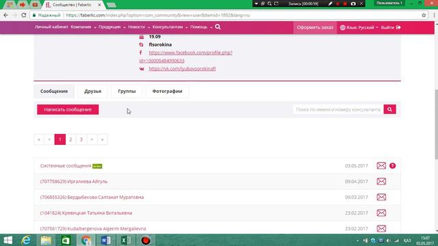Click the recorder toolbar zoom magnifier icon
This screenshot has height=246, width=438.
coord(270,3)
